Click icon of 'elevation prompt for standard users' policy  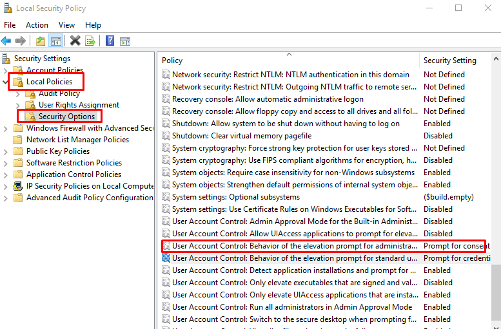point(166,258)
